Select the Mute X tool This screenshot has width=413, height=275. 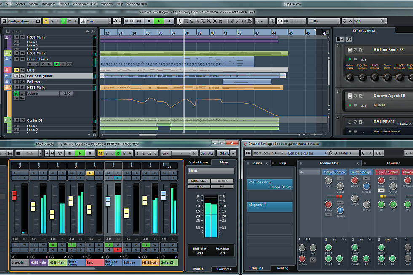(x=215, y=21)
